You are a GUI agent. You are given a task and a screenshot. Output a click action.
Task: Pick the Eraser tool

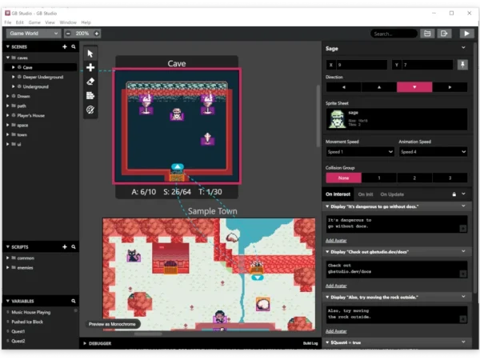(90, 81)
